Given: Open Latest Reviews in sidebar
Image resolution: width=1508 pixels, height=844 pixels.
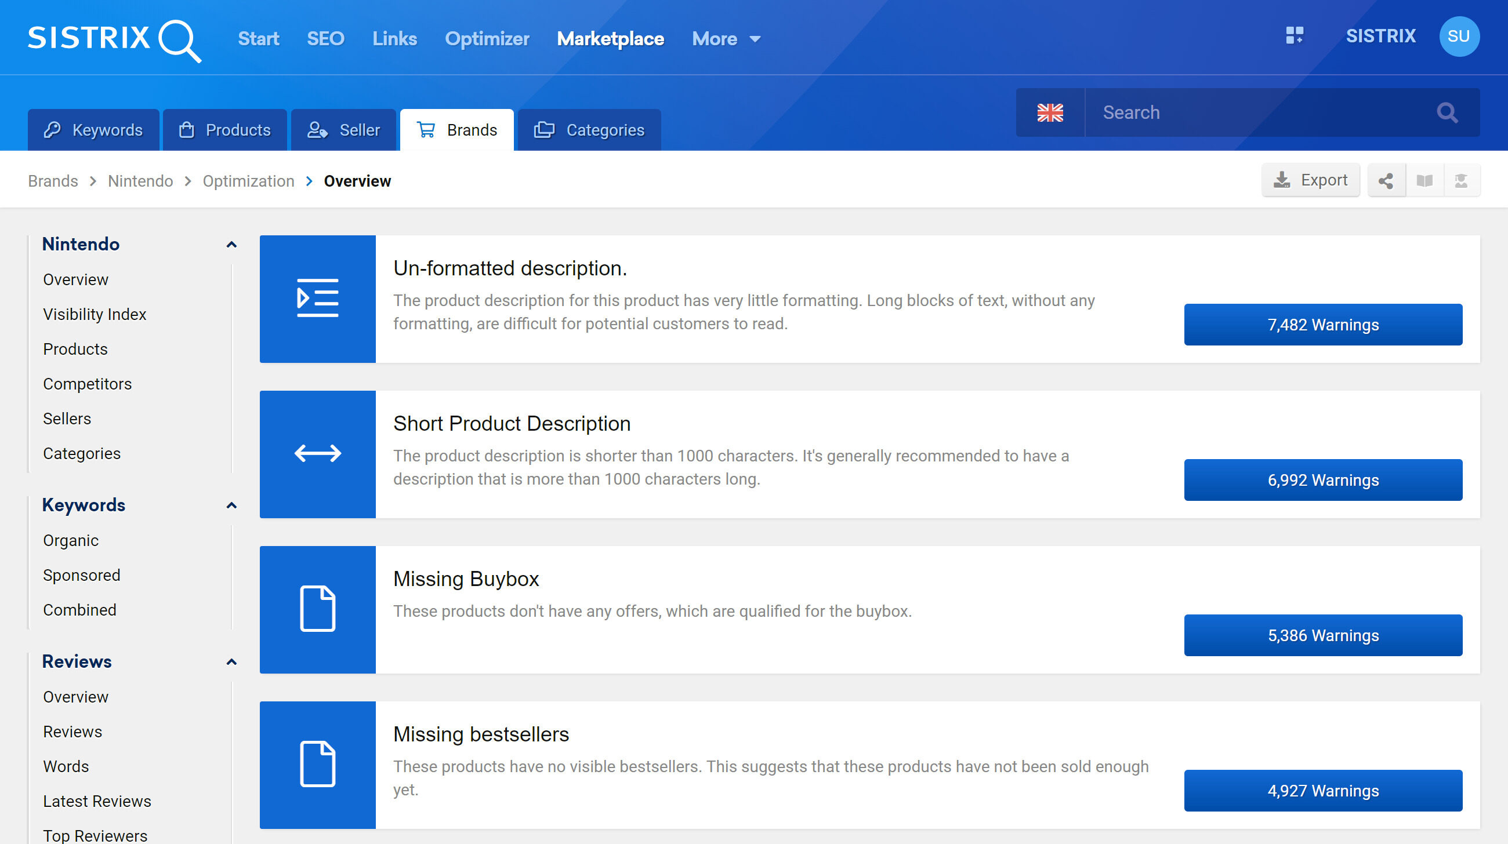Looking at the screenshot, I should click(97, 801).
